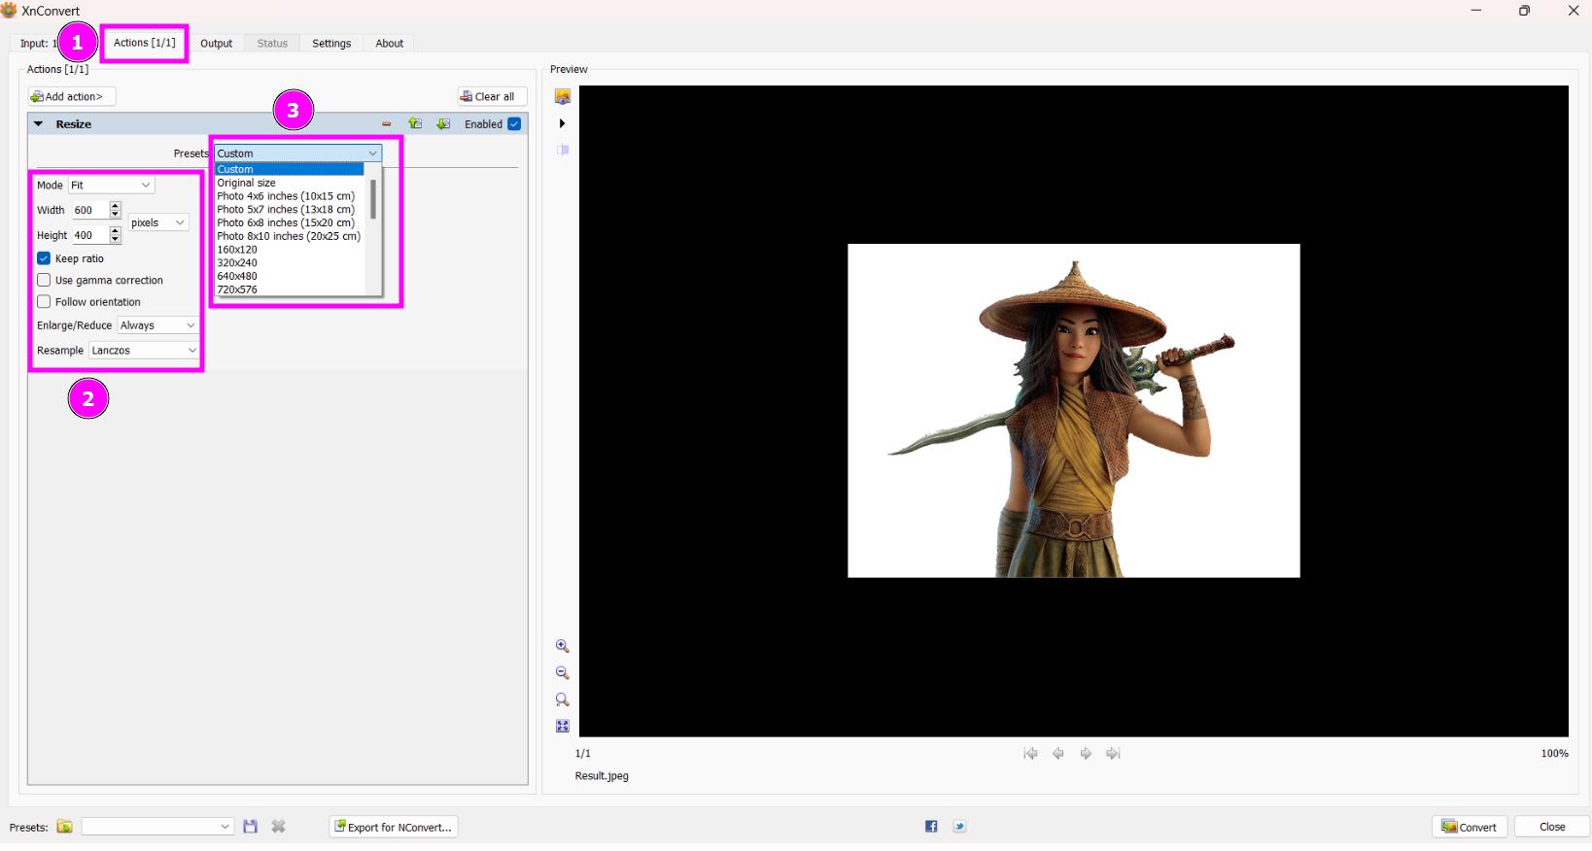Select Photo 8x10 inches preset
The width and height of the screenshot is (1592, 851).
289,236
